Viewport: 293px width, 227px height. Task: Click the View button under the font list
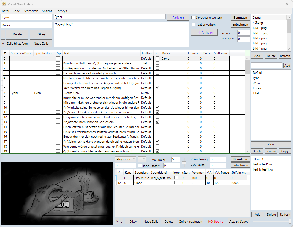coord(271,144)
